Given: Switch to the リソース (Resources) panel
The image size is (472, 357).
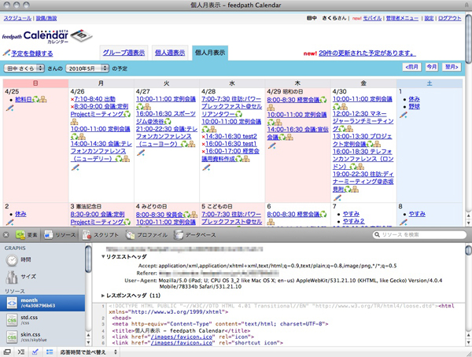Looking at the screenshot, I should (61, 234).
